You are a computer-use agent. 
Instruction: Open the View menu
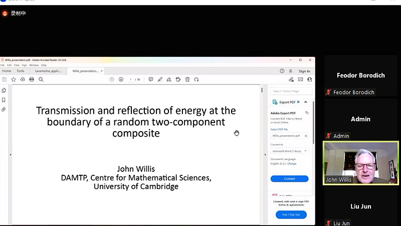pyautogui.click(x=17, y=65)
